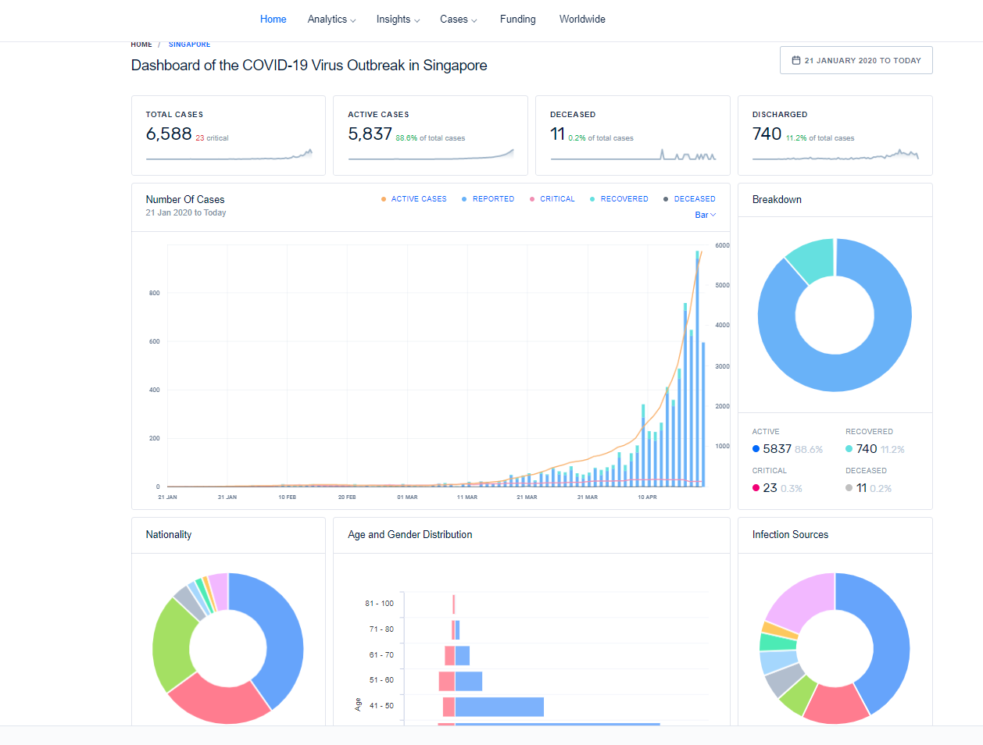The width and height of the screenshot is (983, 745).
Task: Click the Active Cases sparkline chart
Action: point(431,155)
